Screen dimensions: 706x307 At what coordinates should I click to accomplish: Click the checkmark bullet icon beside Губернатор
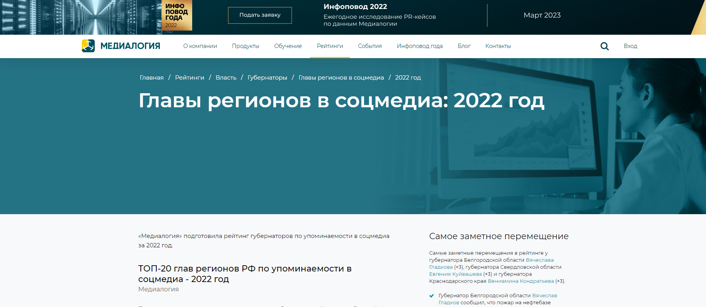tap(432, 296)
